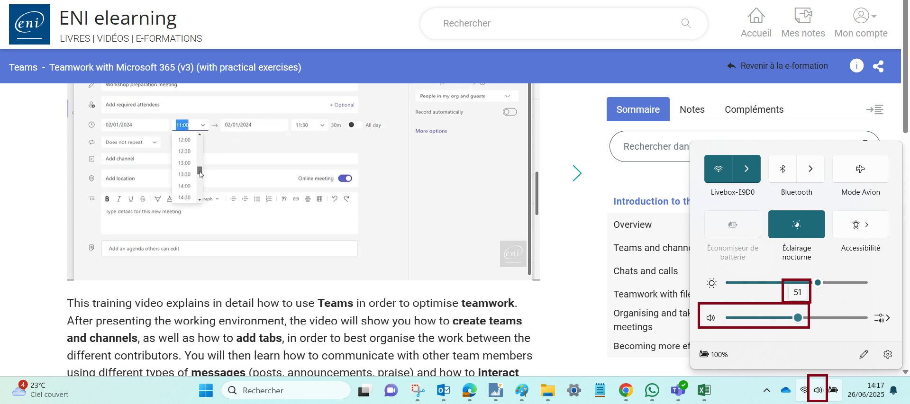Viewport: 910px width, 404px height.
Task: Open Task View on the taskbar
Action: [364, 390]
